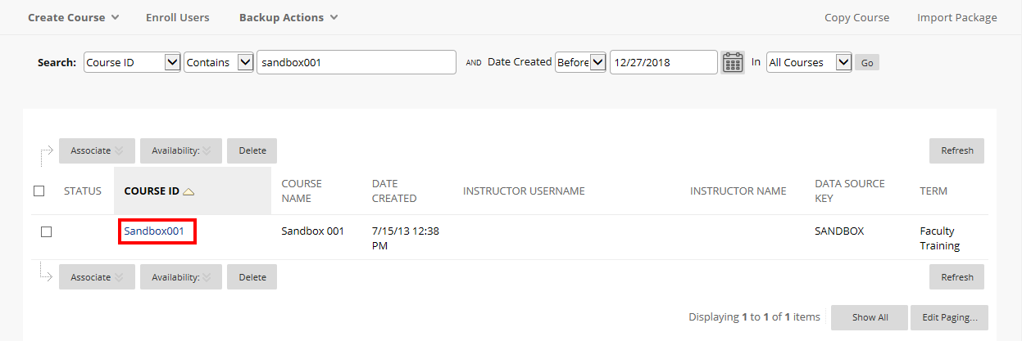This screenshot has width=1022, height=341.
Task: Open the Before date operator dropdown
Action: (x=580, y=62)
